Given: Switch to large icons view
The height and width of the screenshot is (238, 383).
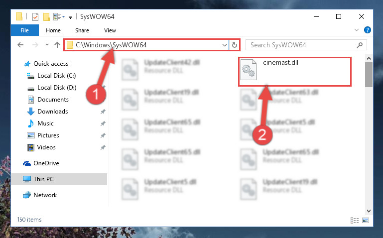Looking at the screenshot, I should click(x=366, y=220).
